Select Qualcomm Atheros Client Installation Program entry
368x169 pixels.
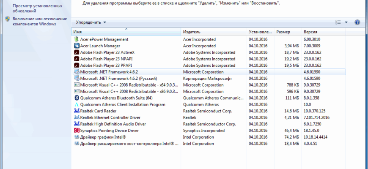click(x=209, y=104)
